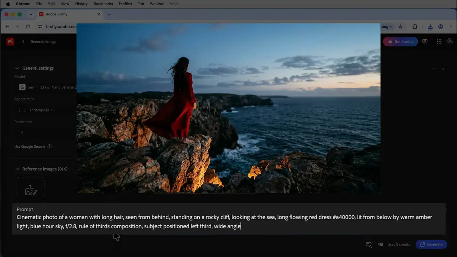Viewport: 457px width, 257px height.
Task: Open the Chrome File menu
Action: coord(39,4)
